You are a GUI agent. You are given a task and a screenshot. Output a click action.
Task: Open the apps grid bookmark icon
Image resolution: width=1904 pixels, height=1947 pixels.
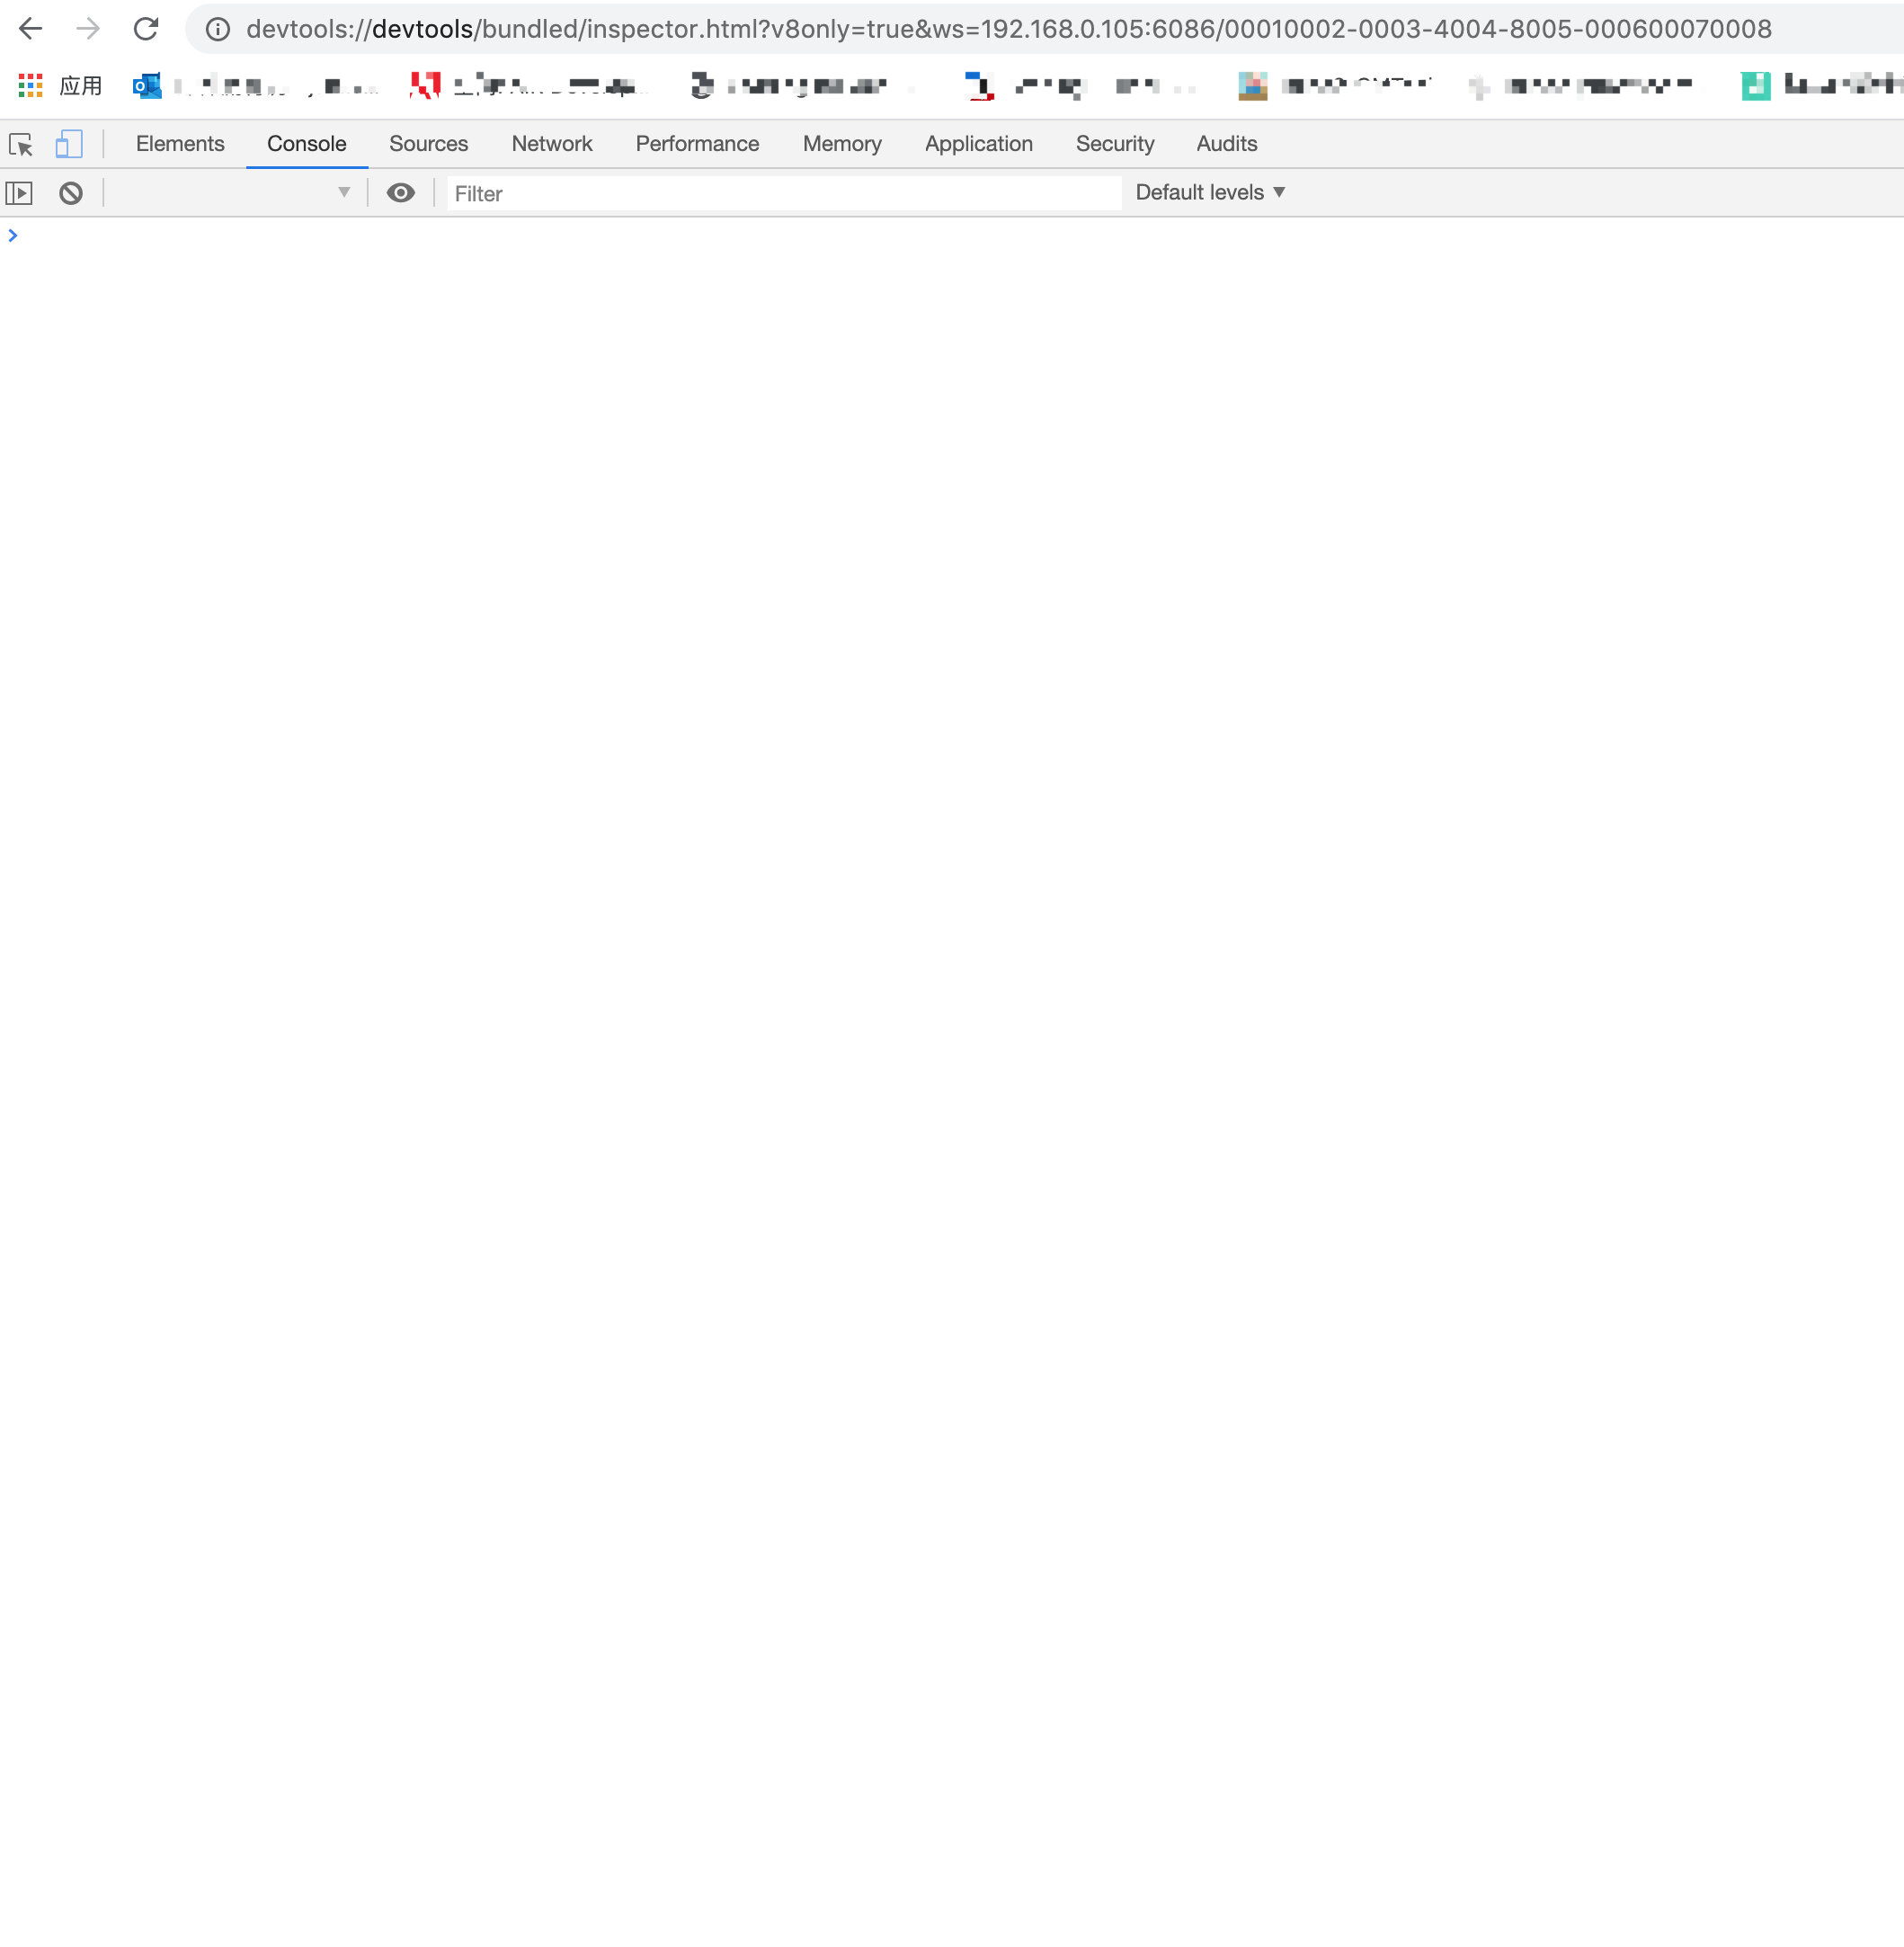(30, 87)
